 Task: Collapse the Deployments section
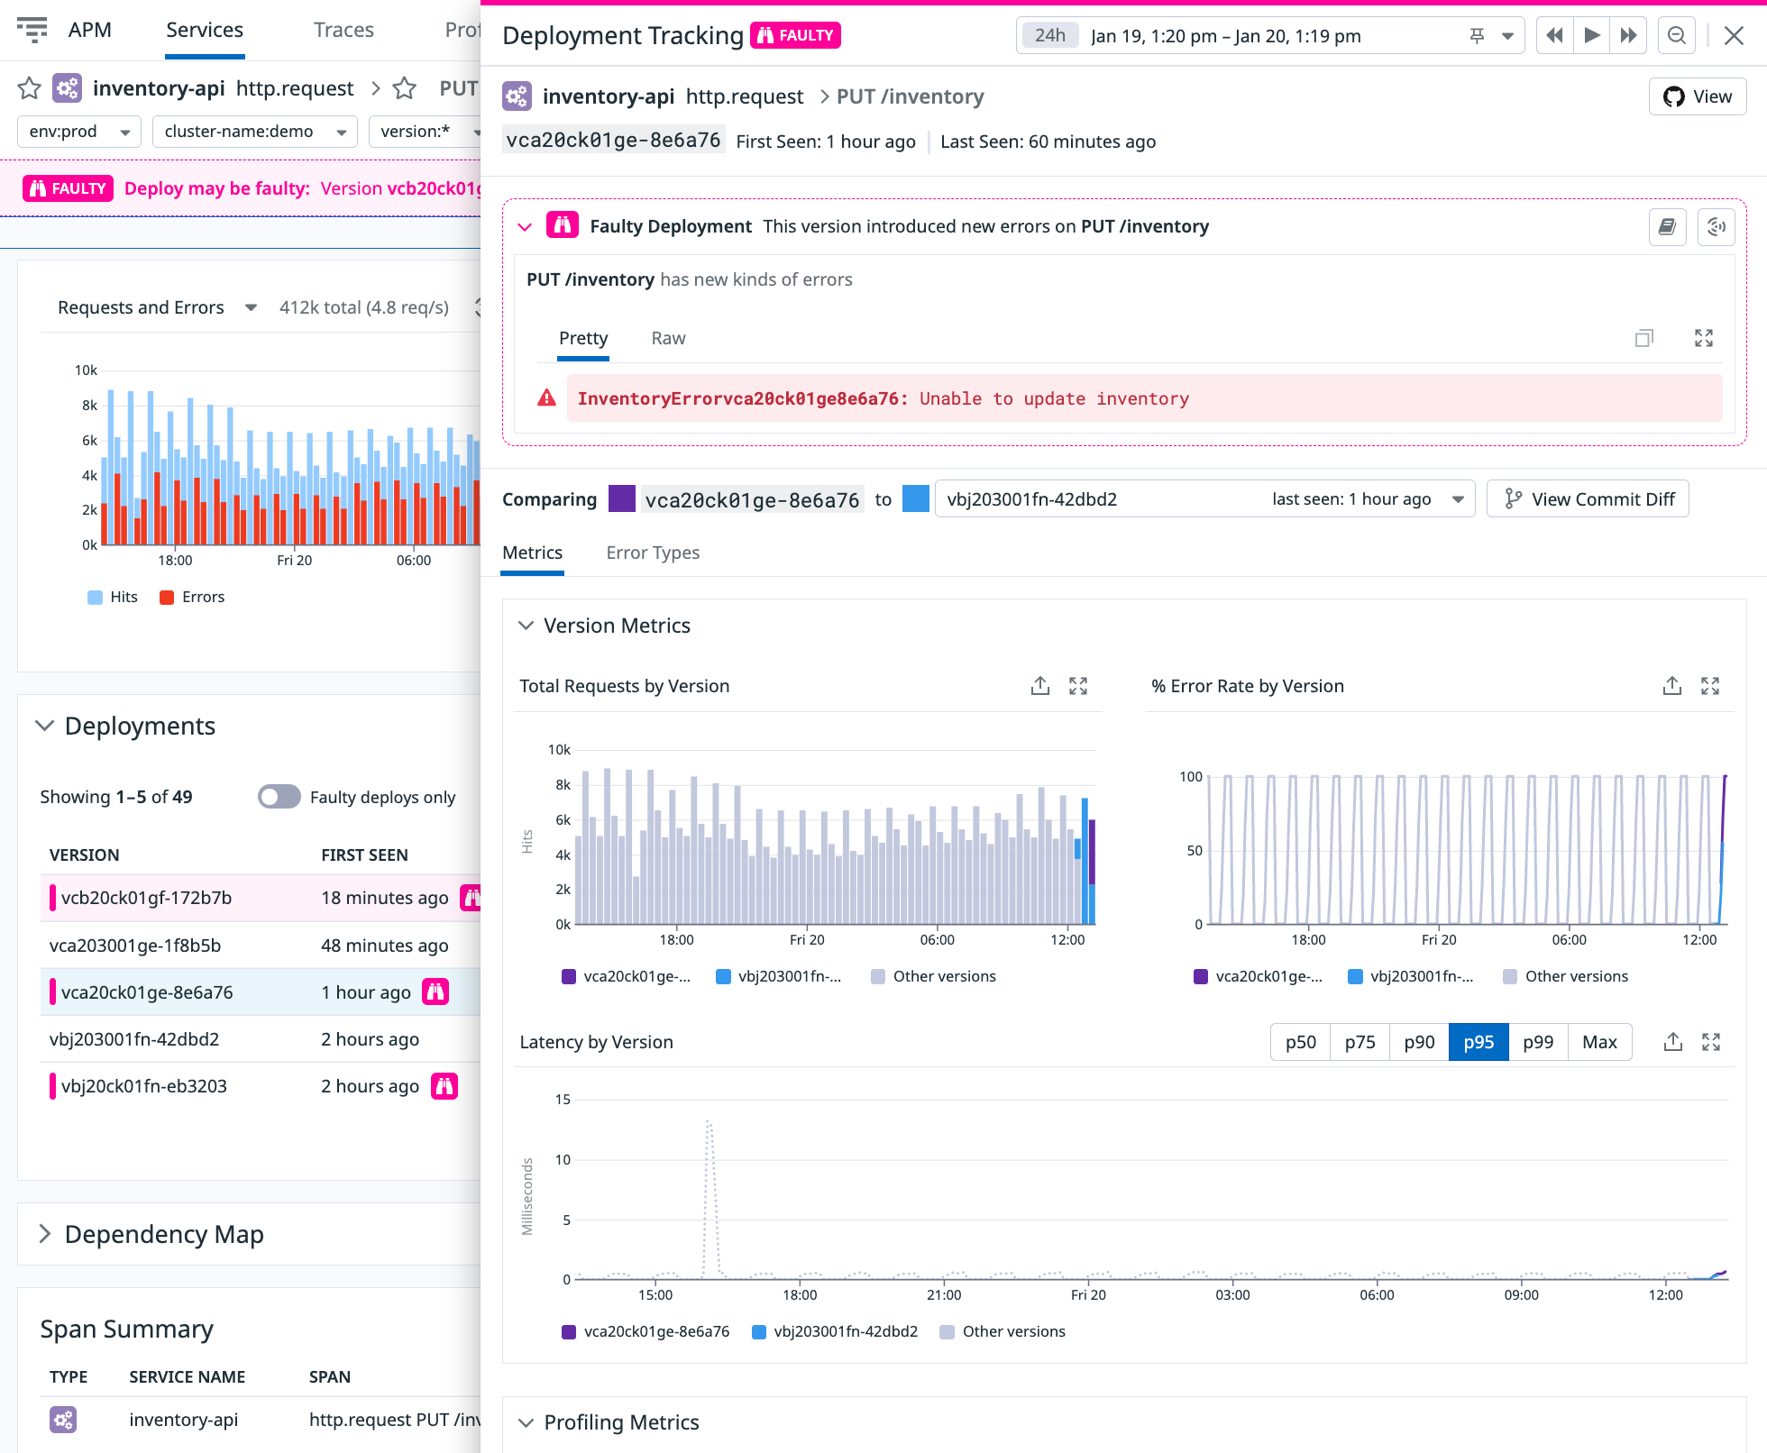click(44, 726)
